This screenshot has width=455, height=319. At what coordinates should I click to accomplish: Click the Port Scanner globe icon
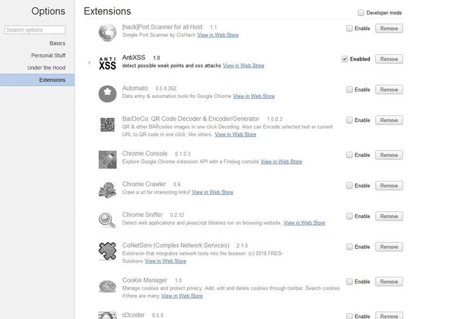pos(107,32)
